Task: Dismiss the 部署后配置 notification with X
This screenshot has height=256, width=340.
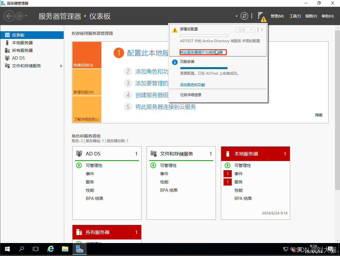Action: (262, 30)
